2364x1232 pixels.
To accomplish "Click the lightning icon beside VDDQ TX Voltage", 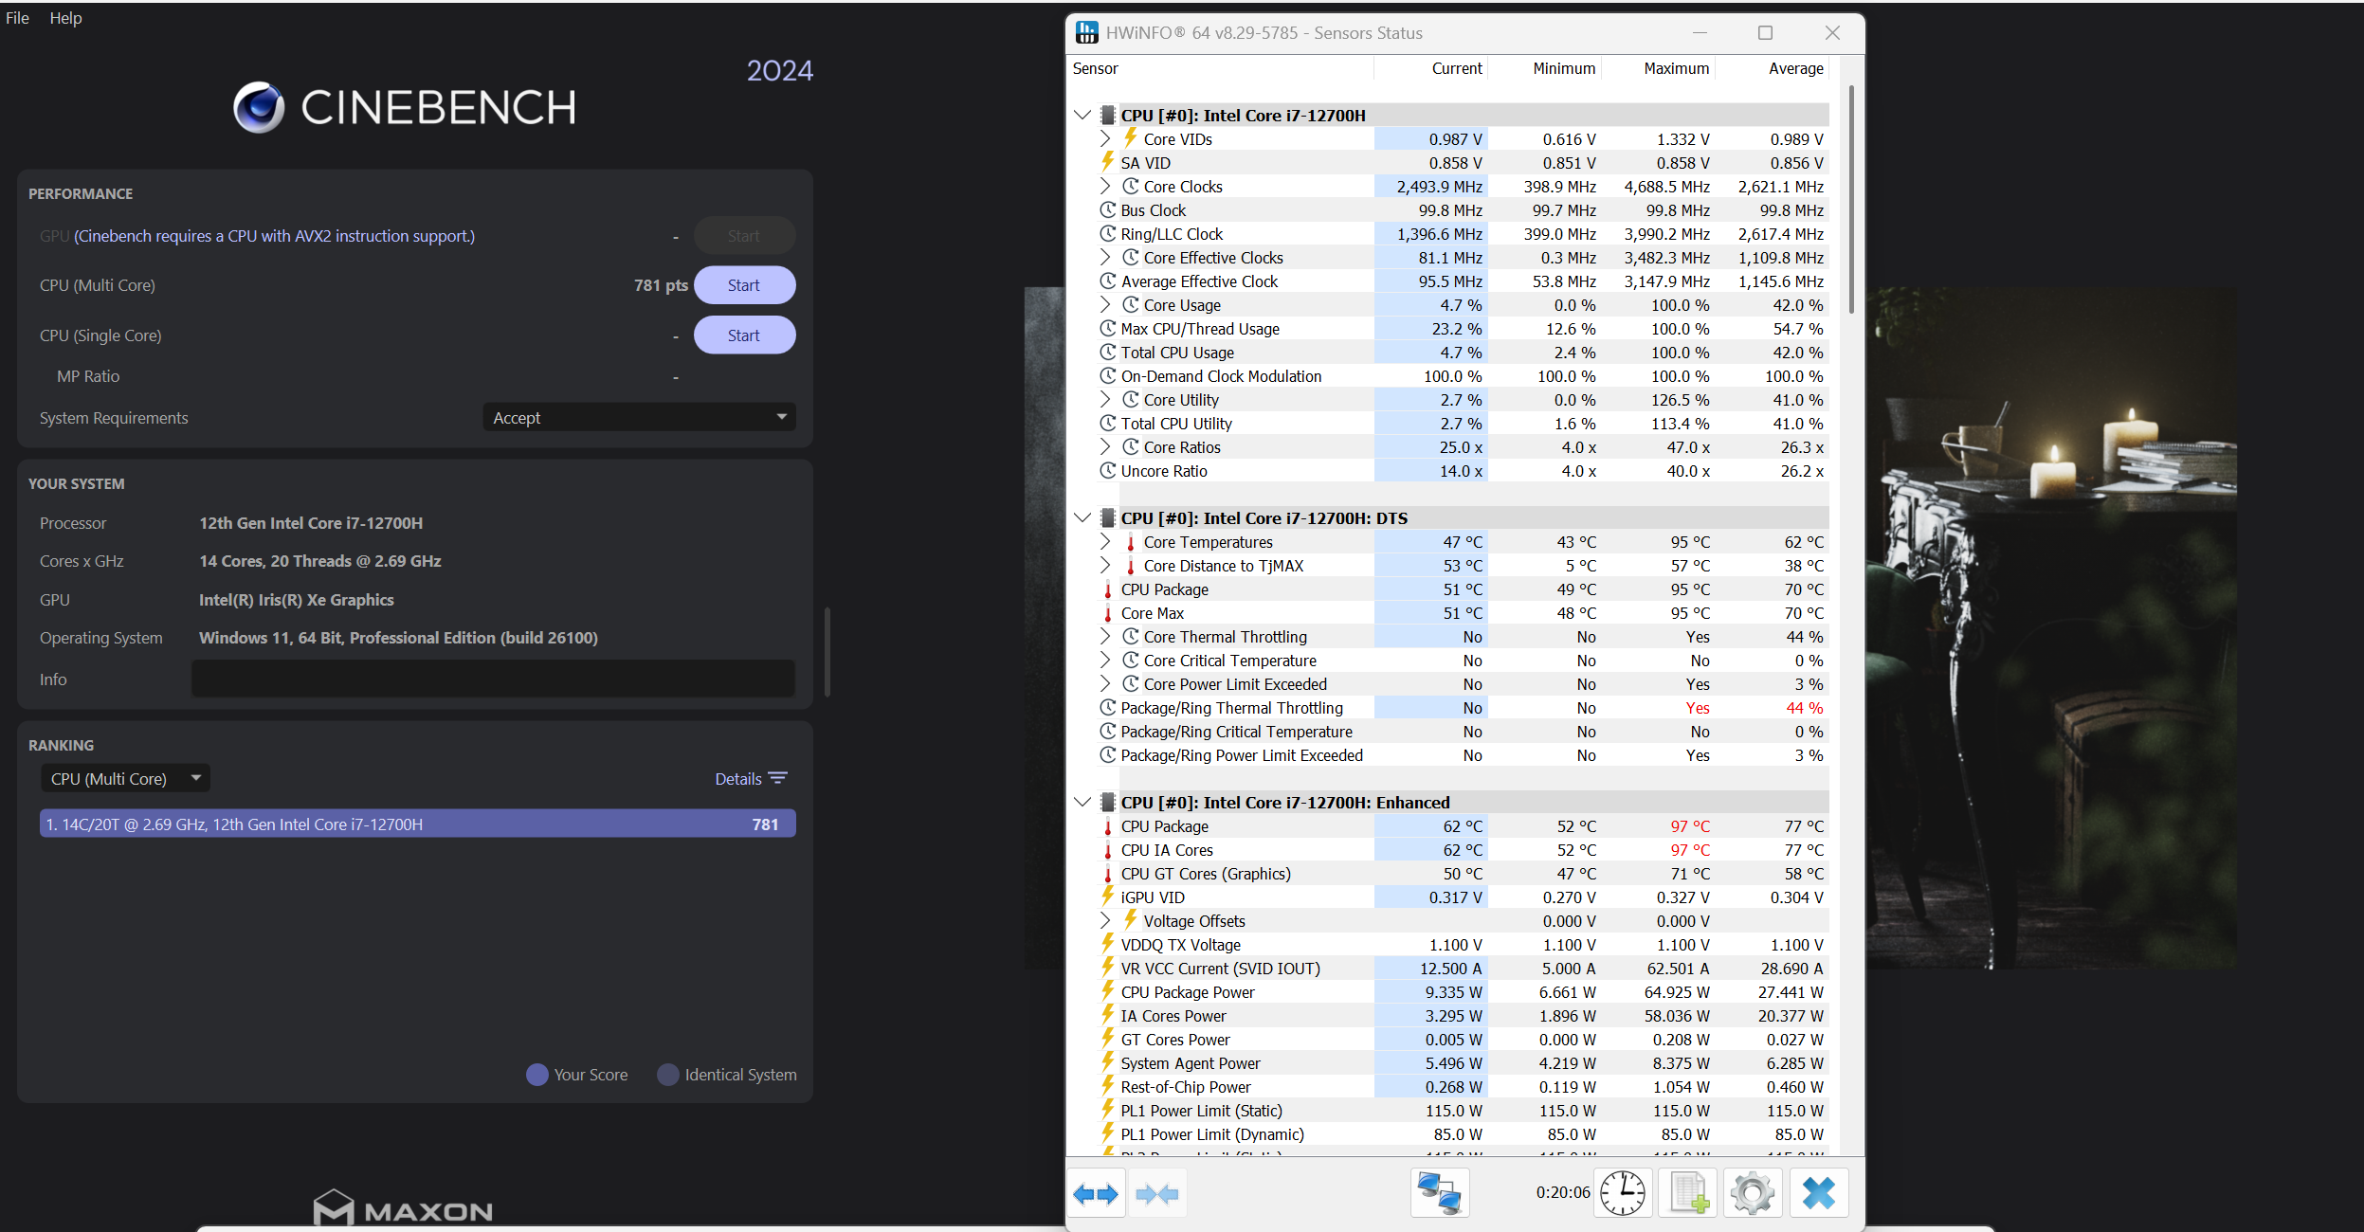I will click(1107, 944).
